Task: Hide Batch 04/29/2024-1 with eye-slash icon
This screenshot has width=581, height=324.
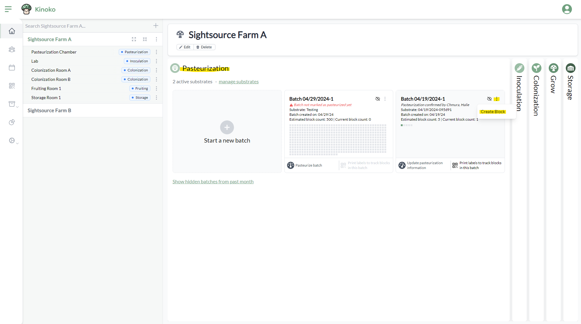Action: tap(378, 99)
